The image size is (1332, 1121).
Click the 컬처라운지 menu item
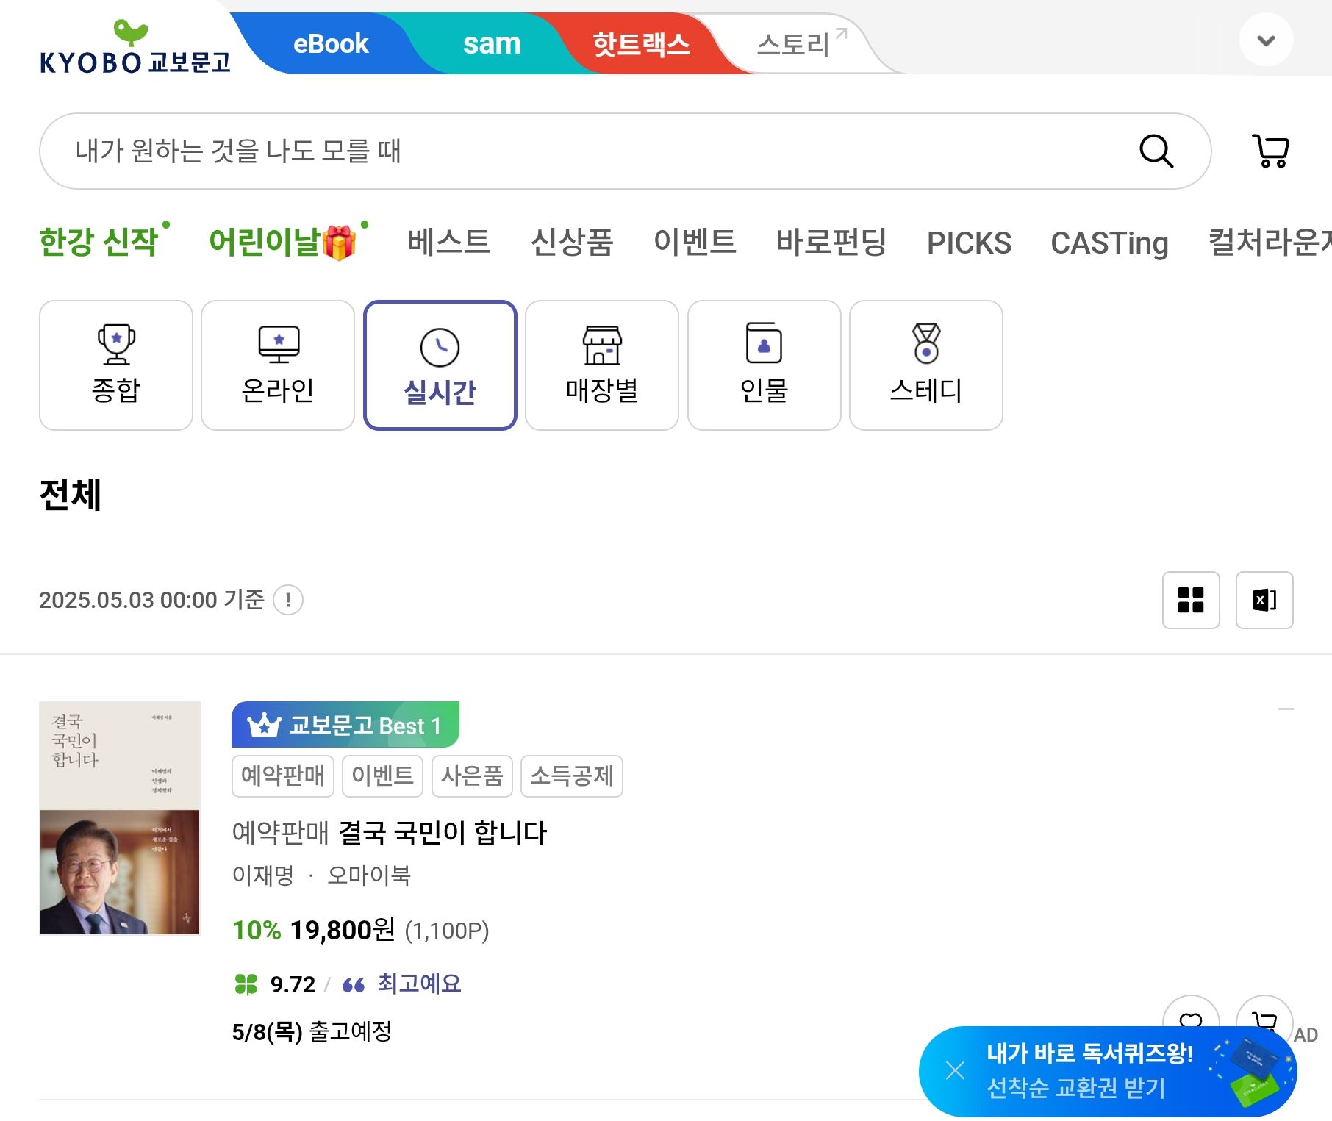click(1270, 242)
